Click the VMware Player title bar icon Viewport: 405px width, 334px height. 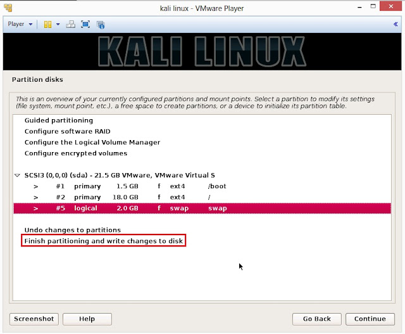click(8, 8)
